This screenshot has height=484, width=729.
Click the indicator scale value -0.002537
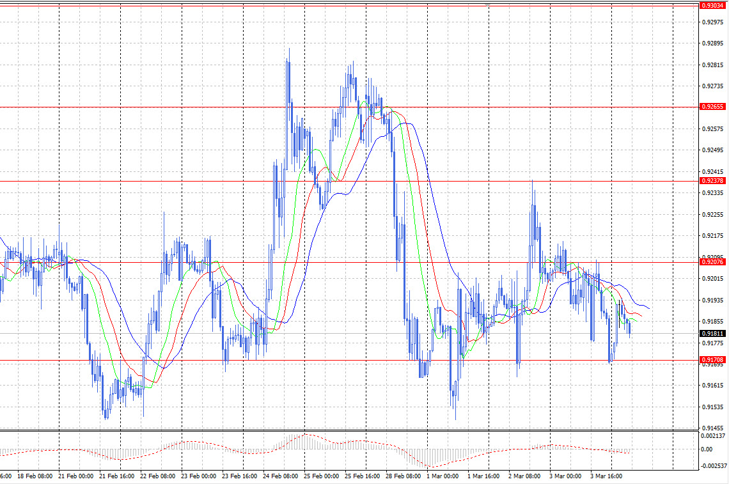tap(713, 465)
